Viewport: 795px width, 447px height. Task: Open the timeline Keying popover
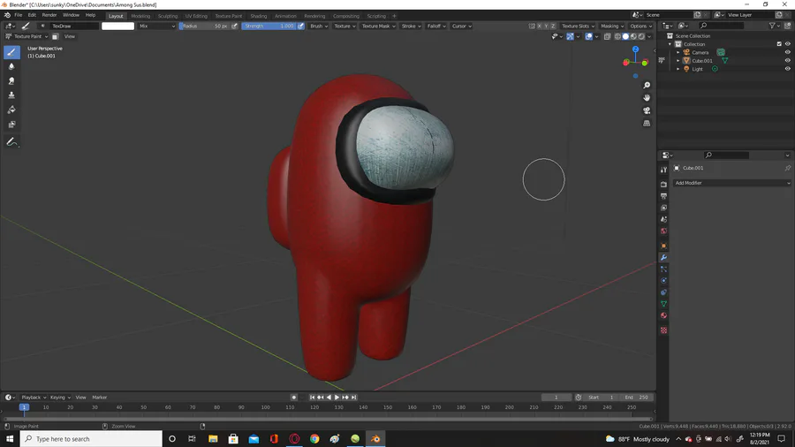(60, 398)
